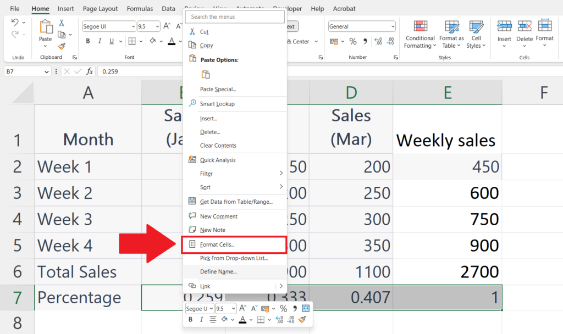
Task: Open the File tab
Action: [15, 9]
